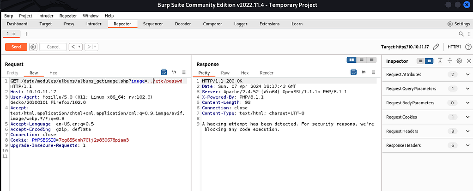
Task: Click the Cancel button
Action: point(53,47)
